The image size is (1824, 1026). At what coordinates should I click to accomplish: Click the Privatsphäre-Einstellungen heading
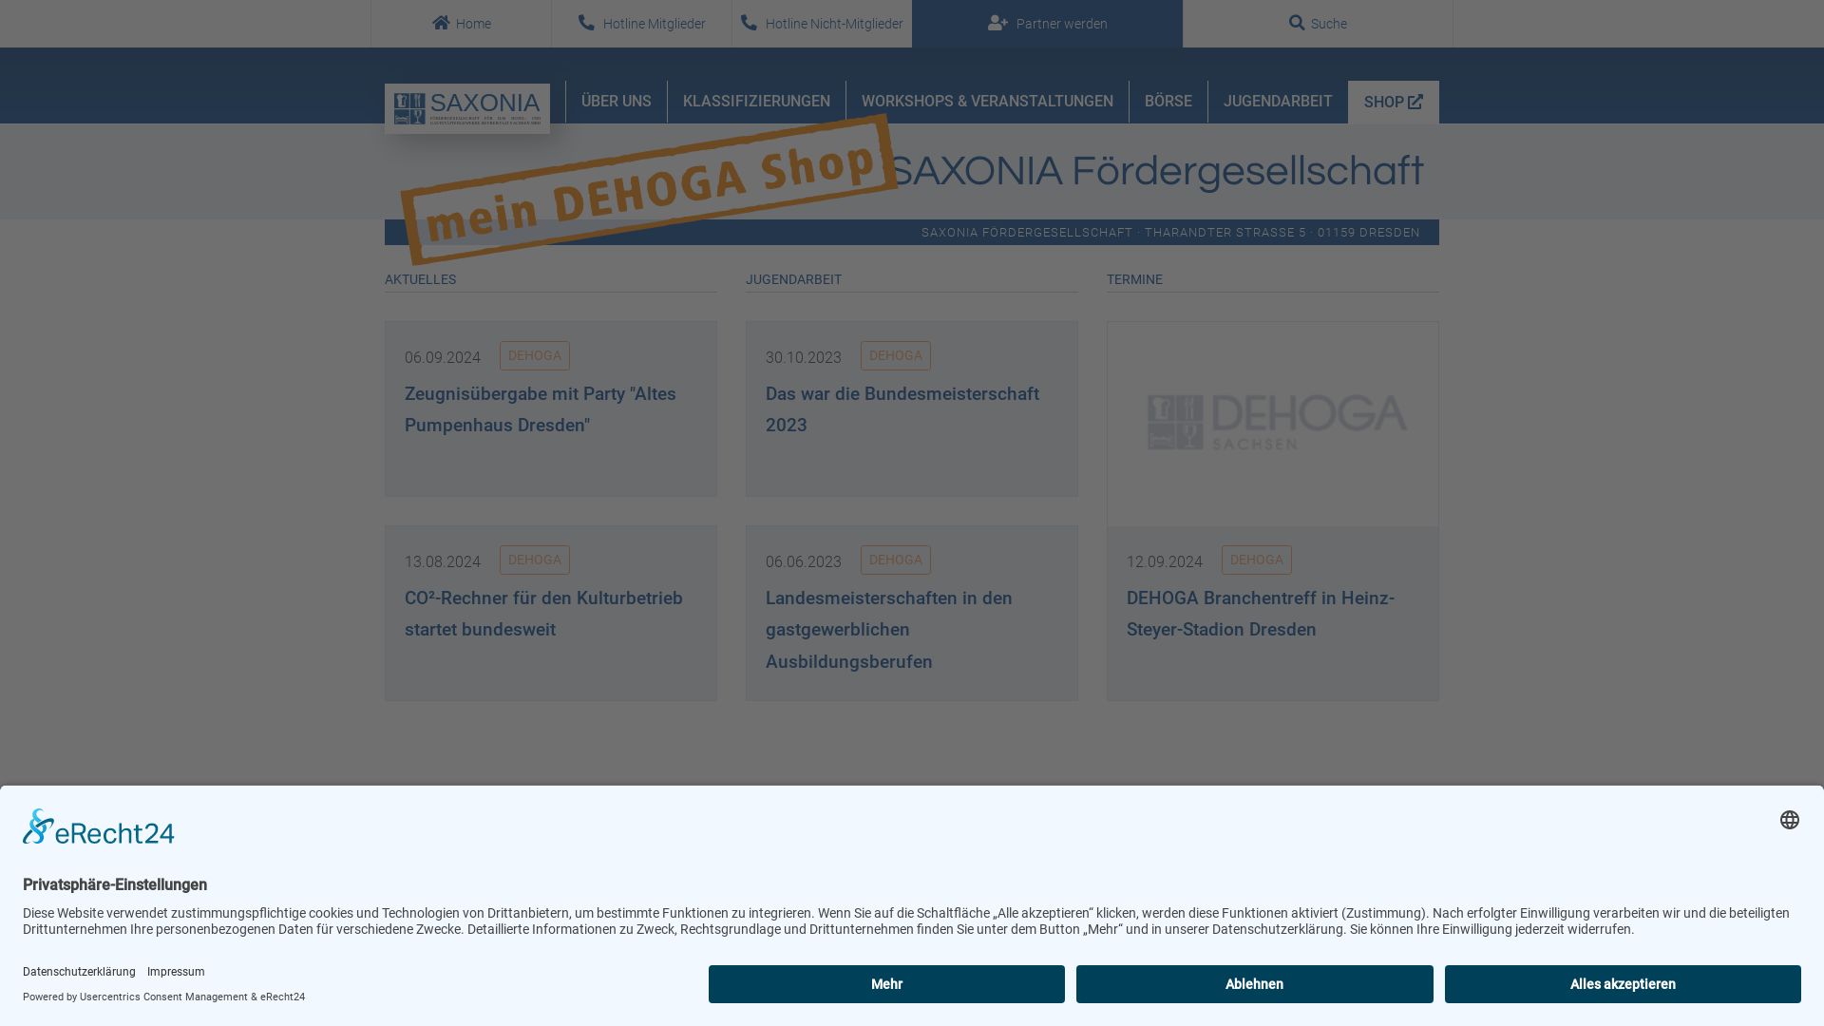tap(115, 884)
